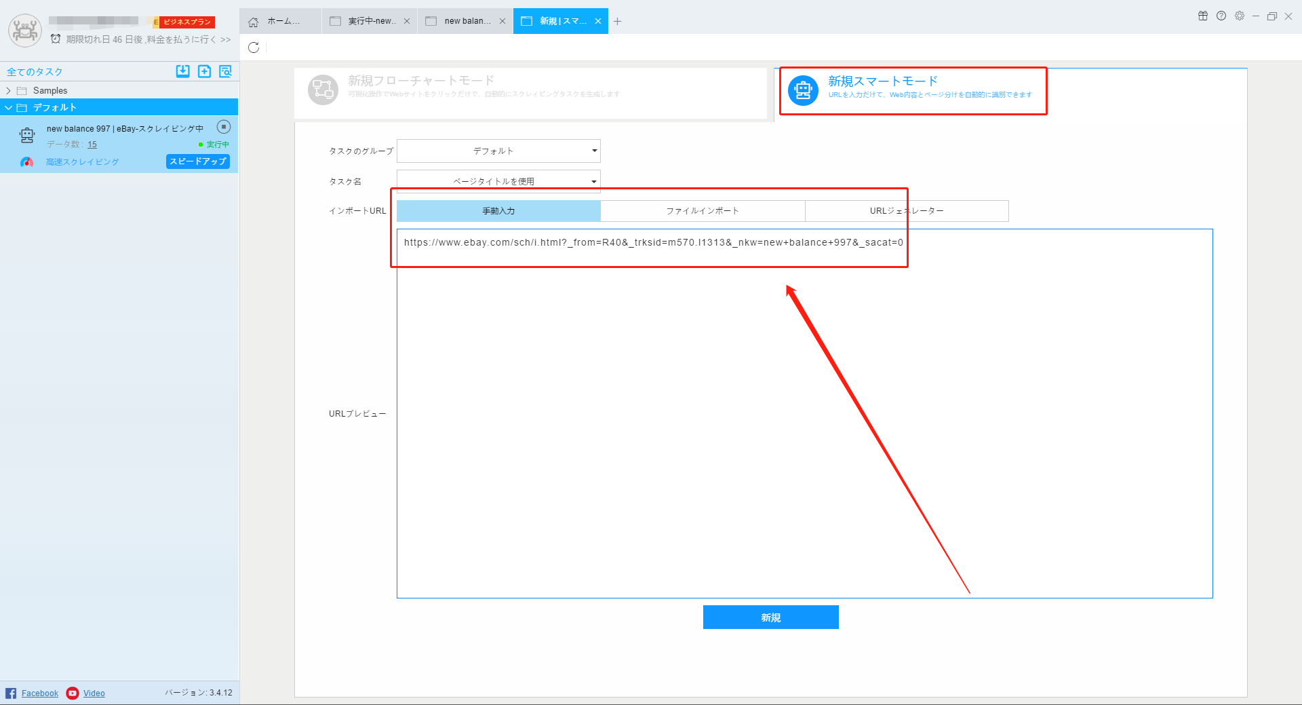
Task: Click the user avatar robot icon
Action: (x=25, y=30)
